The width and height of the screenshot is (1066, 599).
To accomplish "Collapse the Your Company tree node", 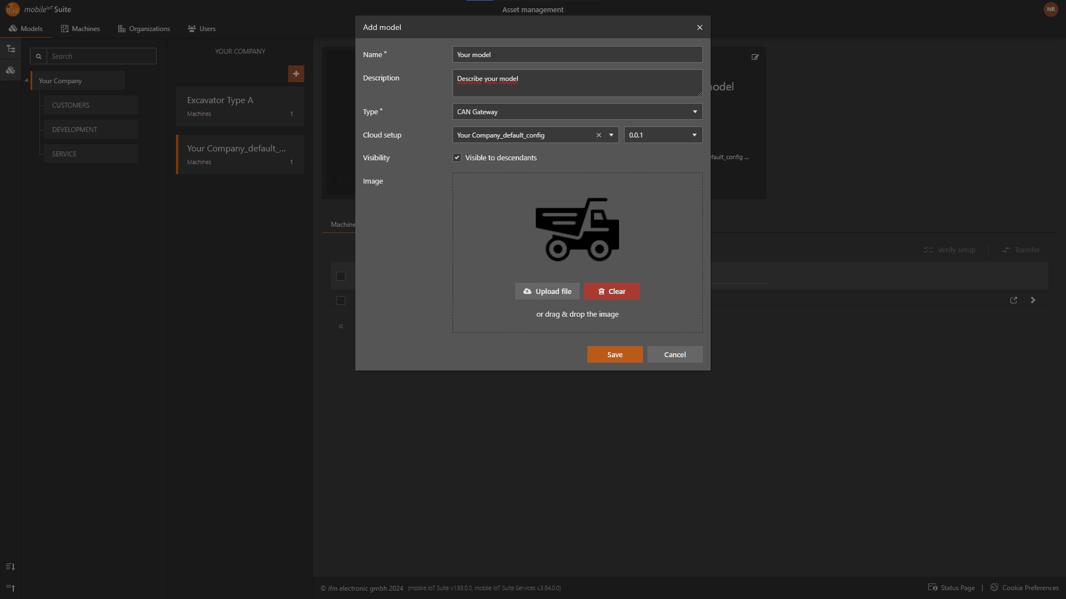I will tap(26, 80).
